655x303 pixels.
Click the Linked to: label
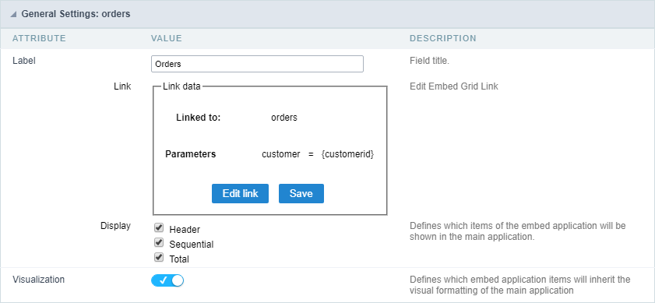pyautogui.click(x=198, y=118)
